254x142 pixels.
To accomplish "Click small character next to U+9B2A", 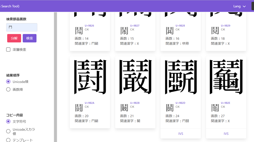I will [79, 108].
